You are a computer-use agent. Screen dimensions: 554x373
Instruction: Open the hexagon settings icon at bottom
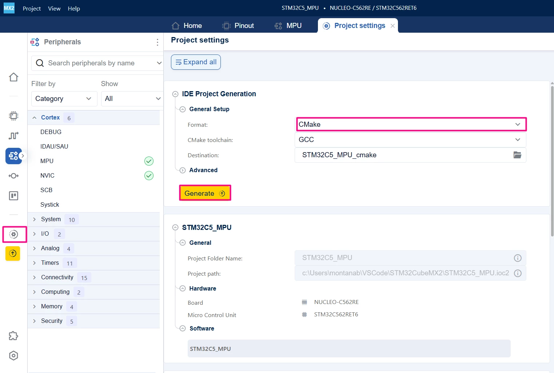(x=13, y=356)
